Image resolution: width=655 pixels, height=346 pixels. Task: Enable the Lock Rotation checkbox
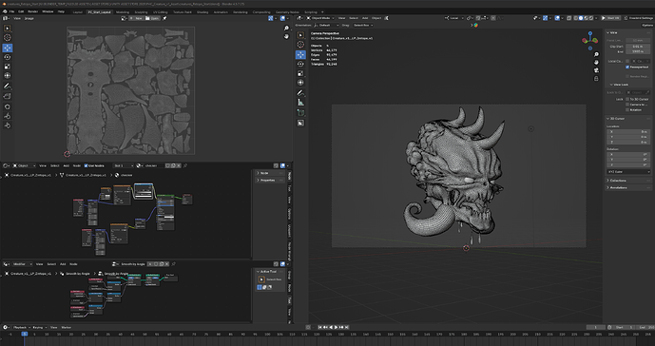627,110
